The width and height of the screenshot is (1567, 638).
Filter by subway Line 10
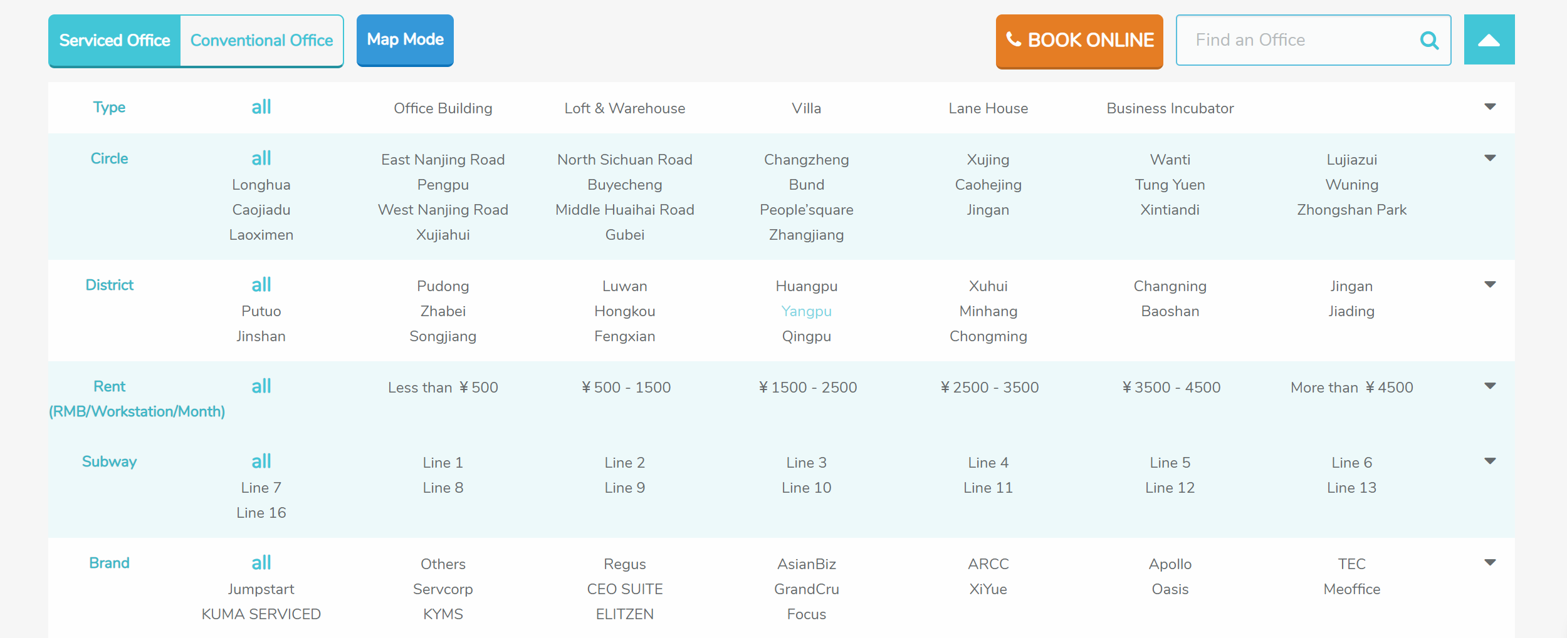807,488
